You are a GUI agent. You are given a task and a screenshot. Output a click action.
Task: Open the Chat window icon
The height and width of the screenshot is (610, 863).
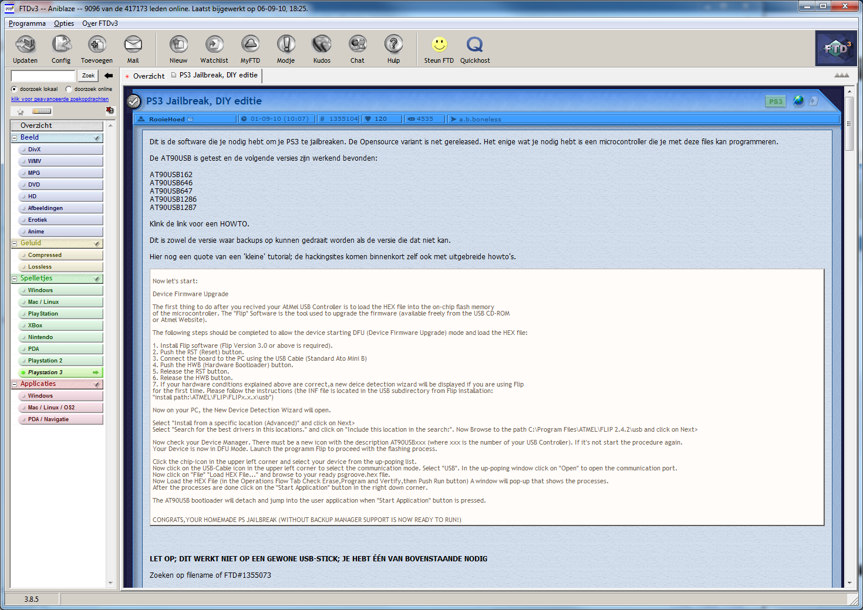tap(358, 45)
